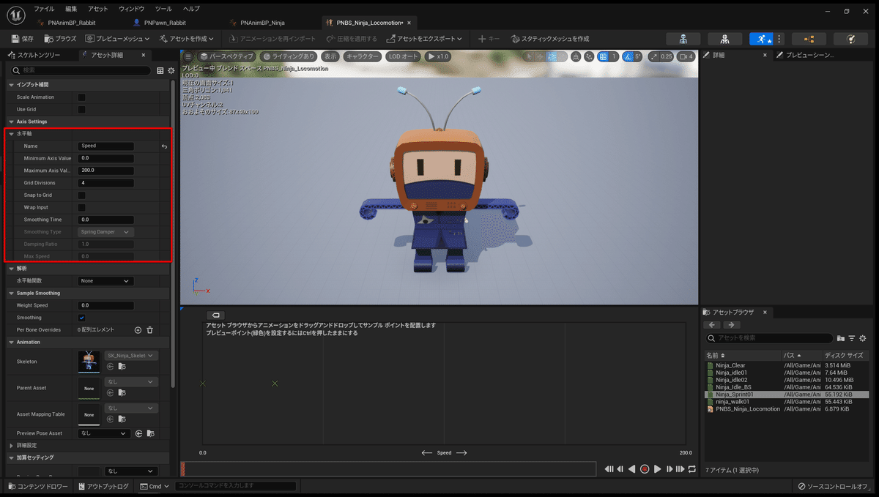Uncheck the Smoothing checkbox

pos(82,318)
